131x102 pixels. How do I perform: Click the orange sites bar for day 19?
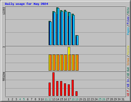pyautogui.click(x=78, y=62)
